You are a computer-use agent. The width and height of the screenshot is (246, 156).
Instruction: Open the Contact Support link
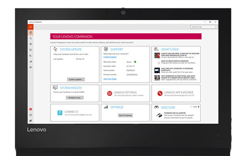[110, 57]
